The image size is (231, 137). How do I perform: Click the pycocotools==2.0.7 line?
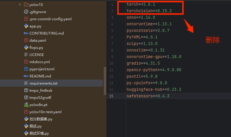[148, 30]
